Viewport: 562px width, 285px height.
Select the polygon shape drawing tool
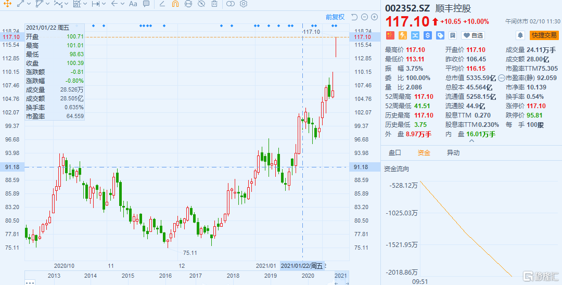(x=40, y=4)
